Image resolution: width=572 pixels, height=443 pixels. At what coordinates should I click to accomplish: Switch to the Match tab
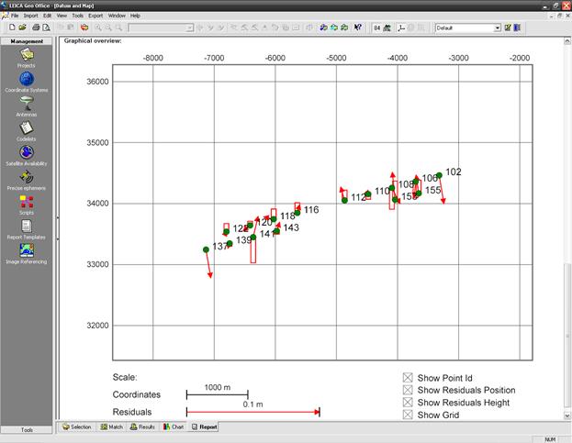(x=109, y=426)
